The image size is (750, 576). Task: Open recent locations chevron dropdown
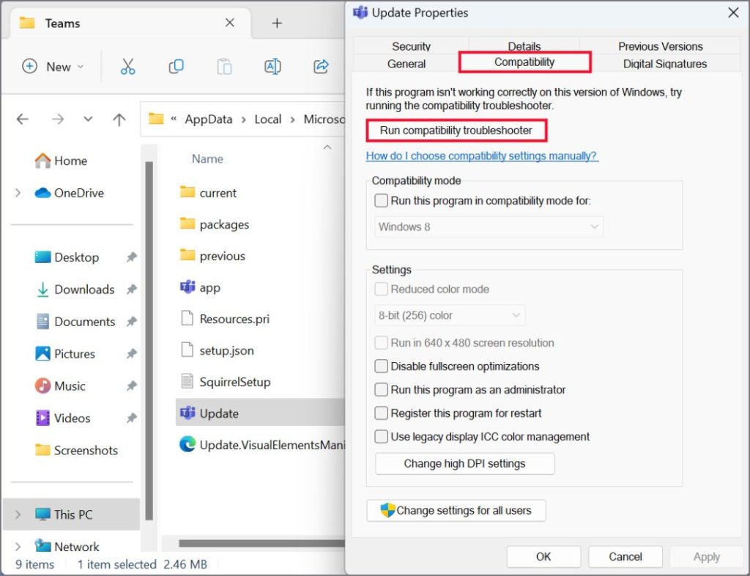[x=88, y=119]
